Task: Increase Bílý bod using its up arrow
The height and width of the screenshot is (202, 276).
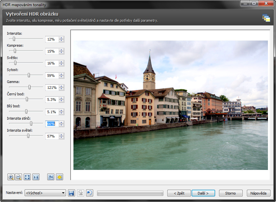Action: (x=61, y=111)
